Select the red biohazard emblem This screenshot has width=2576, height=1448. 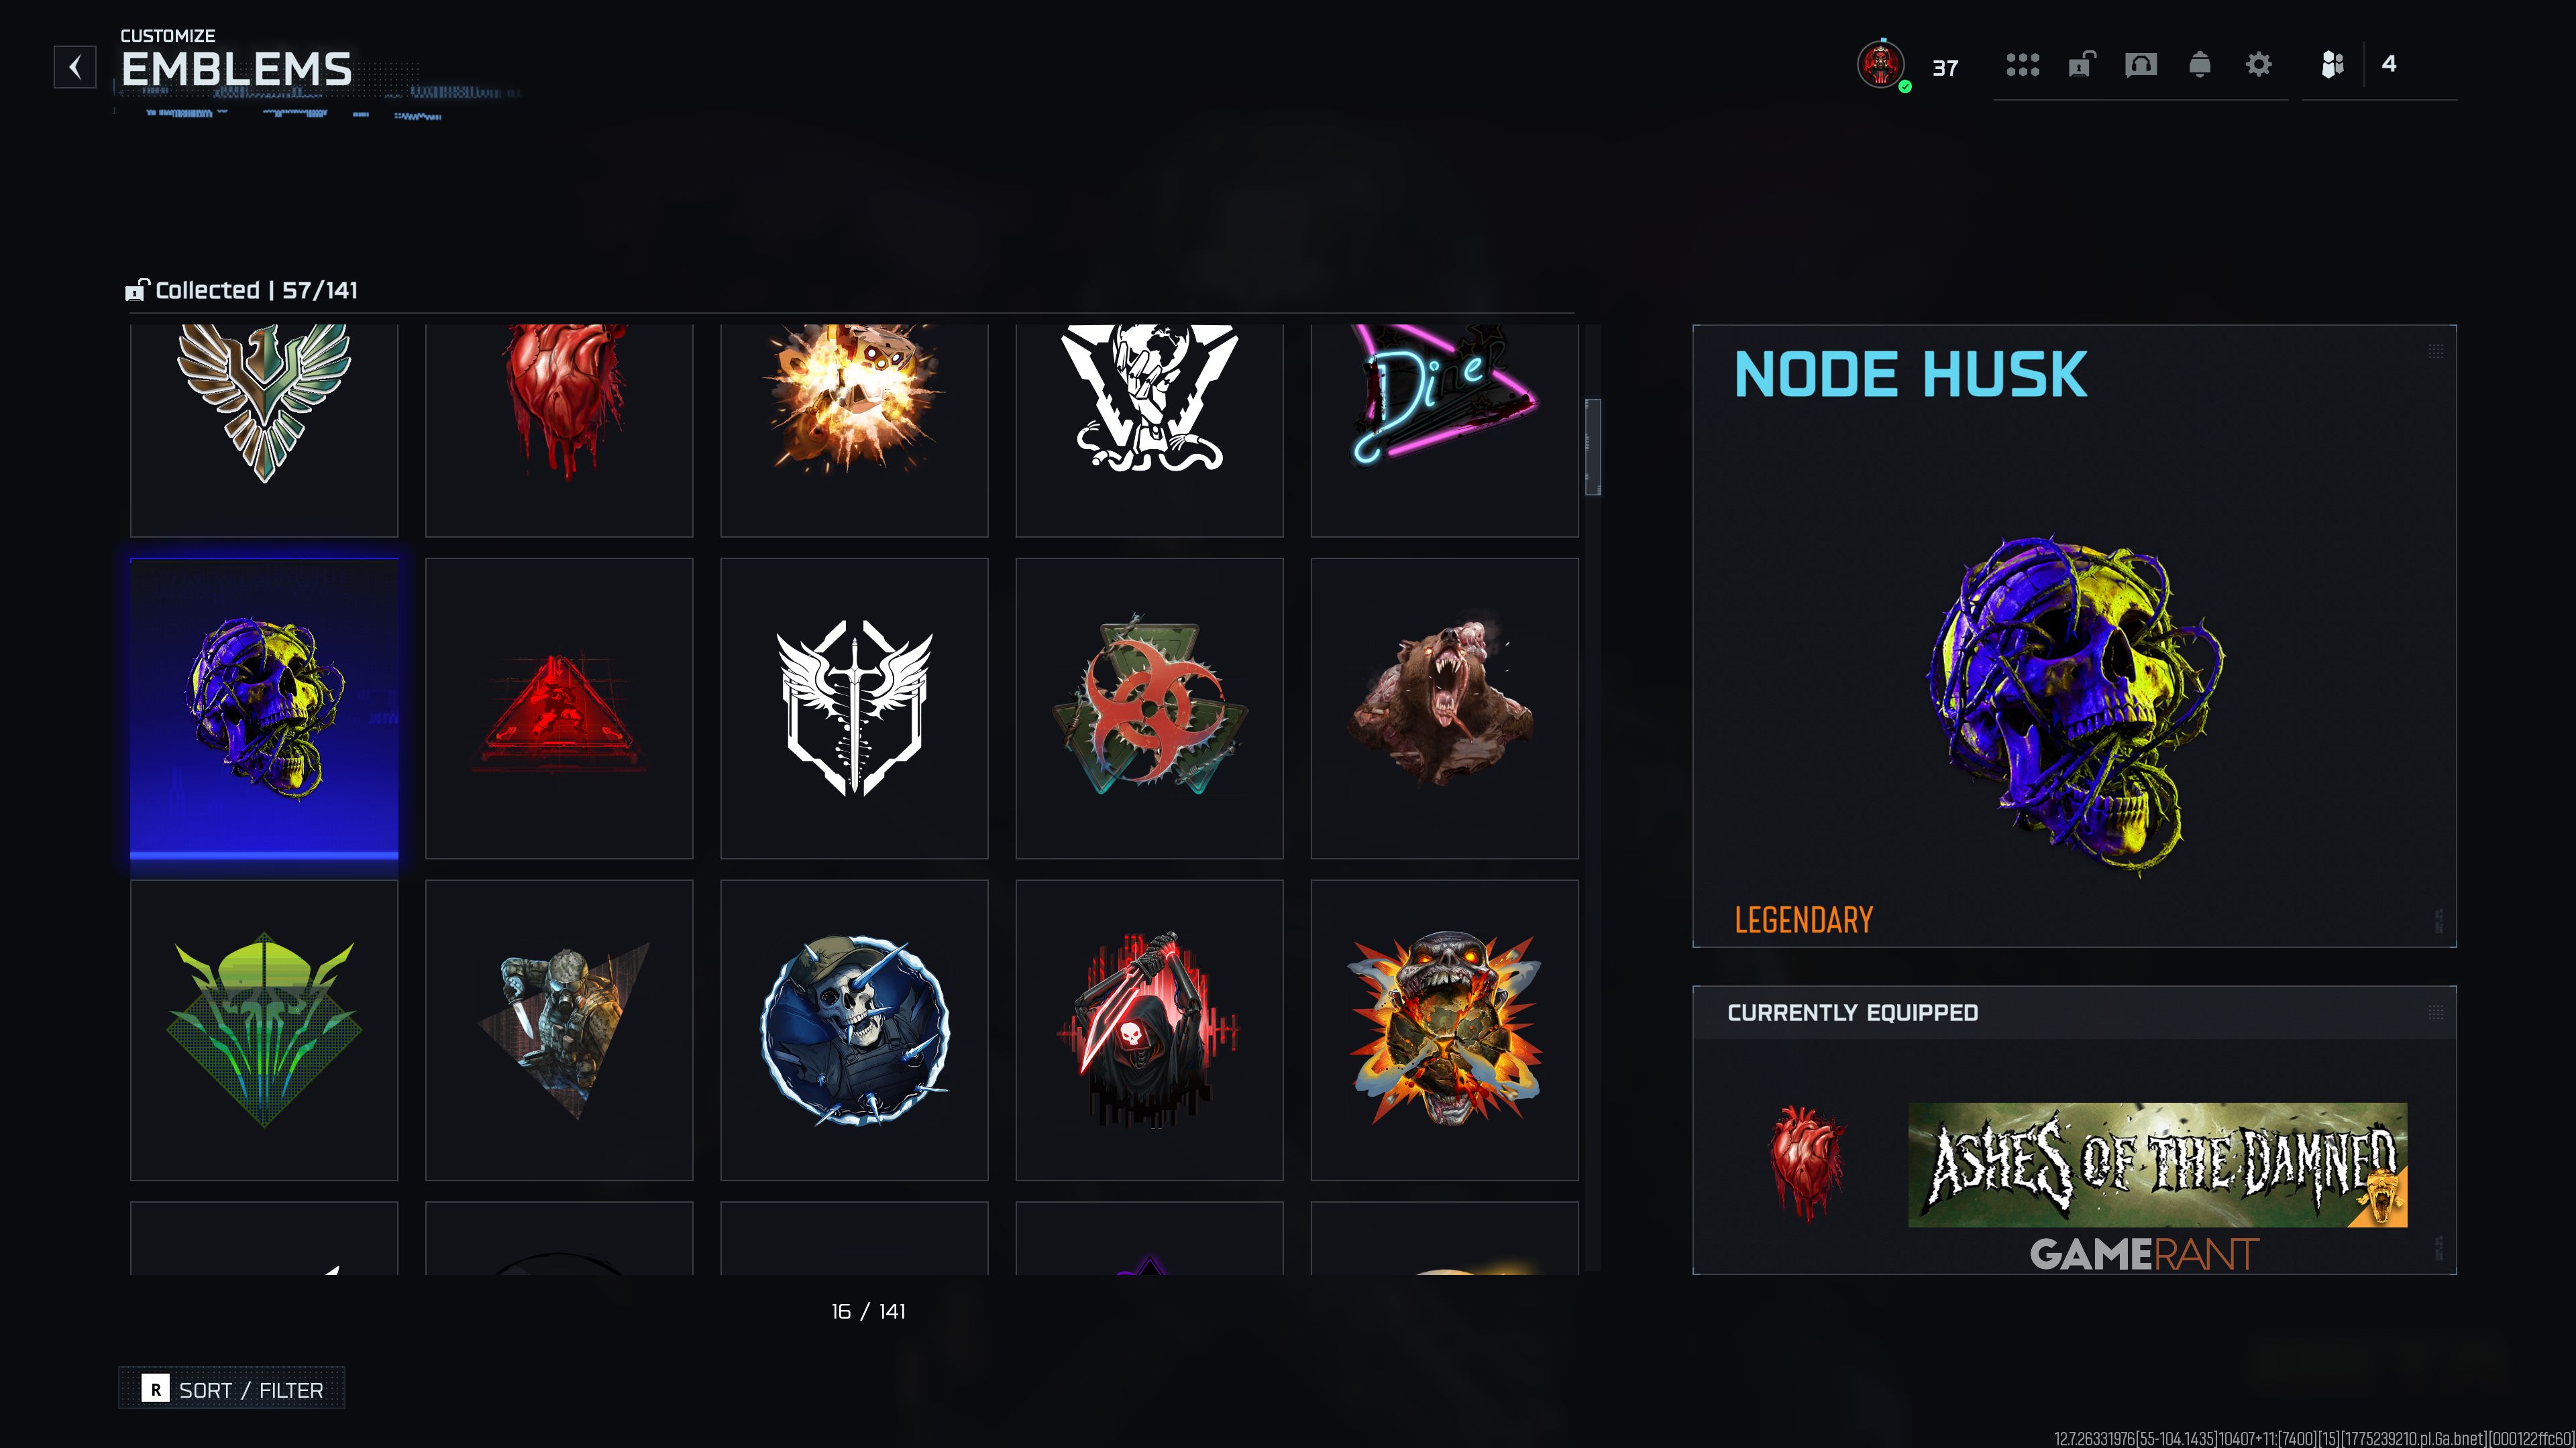[1149, 709]
